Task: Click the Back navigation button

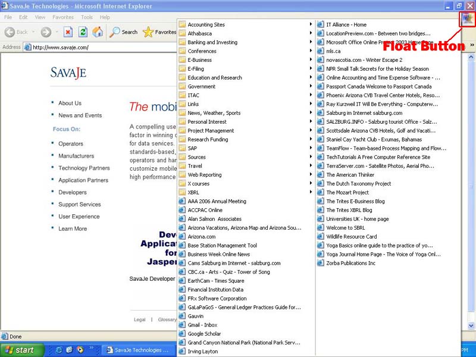Action: pyautogui.click(x=16, y=32)
